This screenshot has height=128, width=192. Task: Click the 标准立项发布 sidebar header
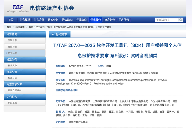pos(25,84)
